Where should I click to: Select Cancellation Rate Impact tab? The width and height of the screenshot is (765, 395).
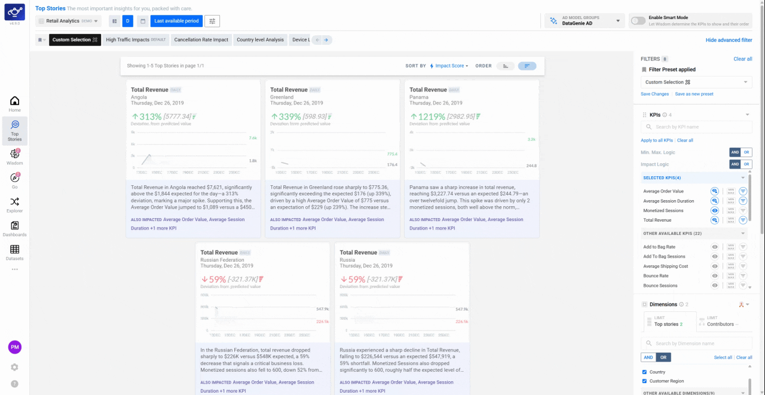201,40
